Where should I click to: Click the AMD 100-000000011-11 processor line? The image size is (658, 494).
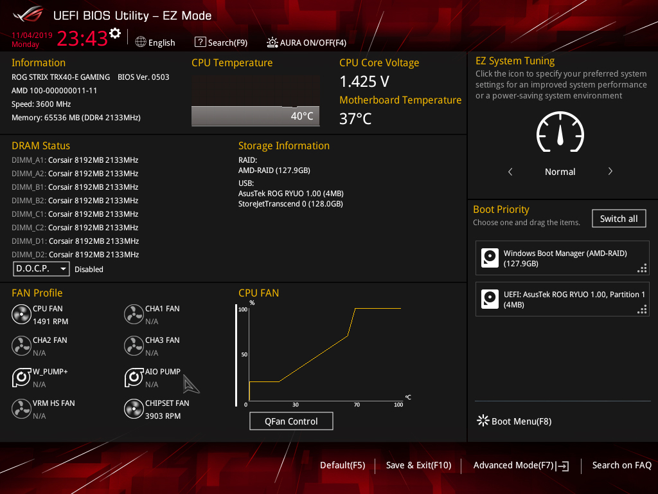[x=54, y=90]
